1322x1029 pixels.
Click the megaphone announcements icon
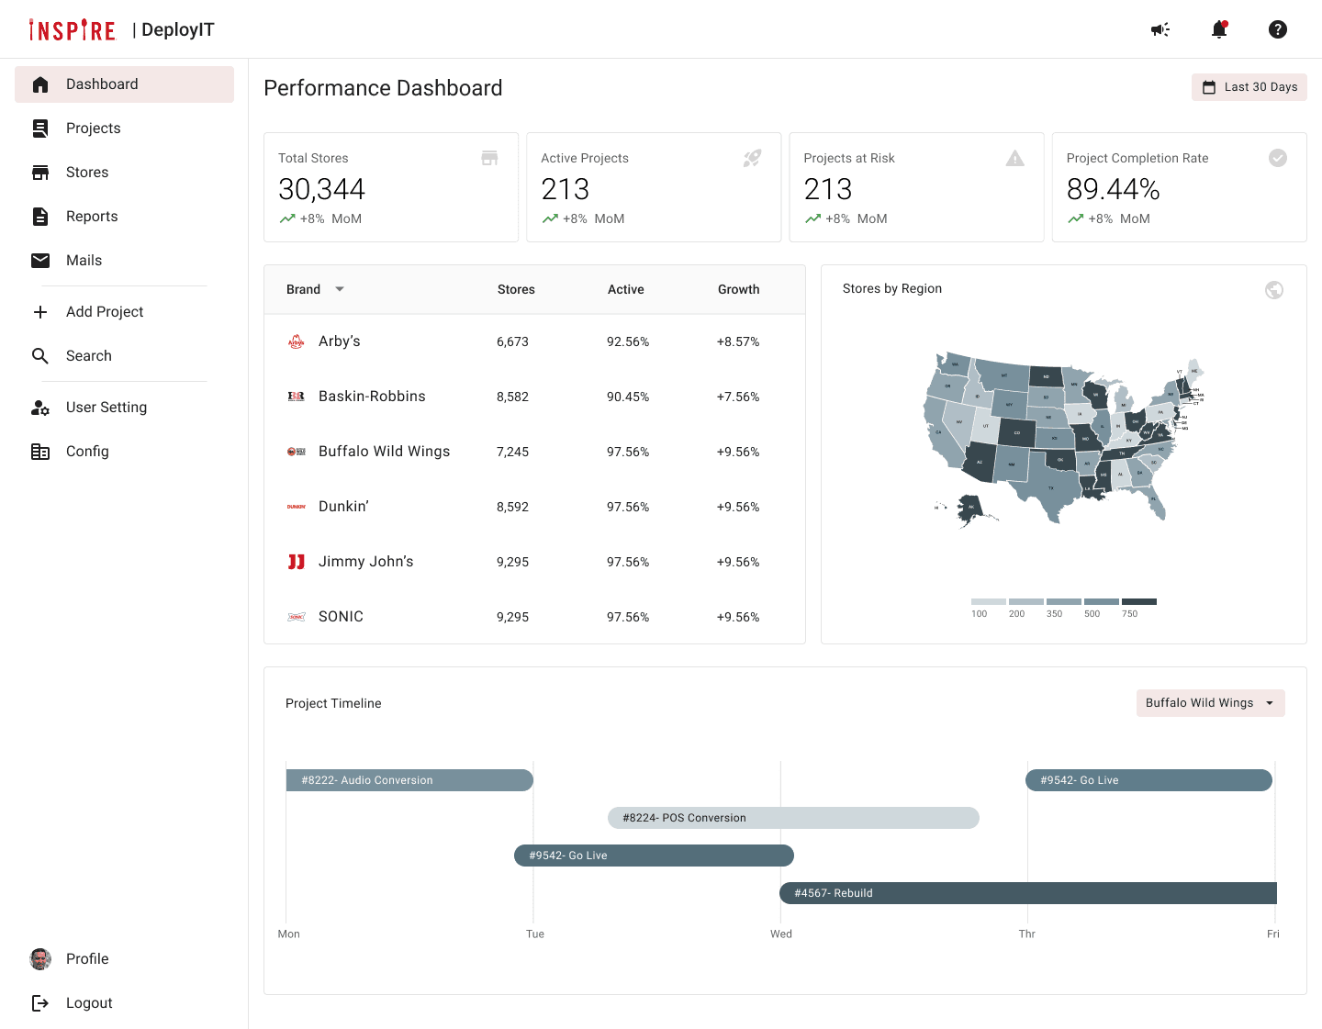(x=1160, y=29)
